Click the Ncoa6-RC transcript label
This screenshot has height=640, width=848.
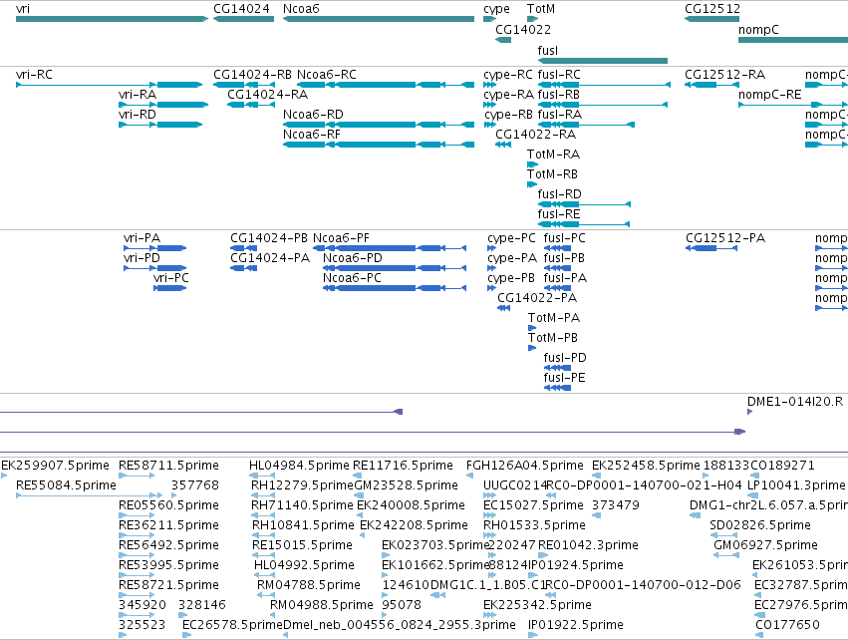(x=327, y=75)
